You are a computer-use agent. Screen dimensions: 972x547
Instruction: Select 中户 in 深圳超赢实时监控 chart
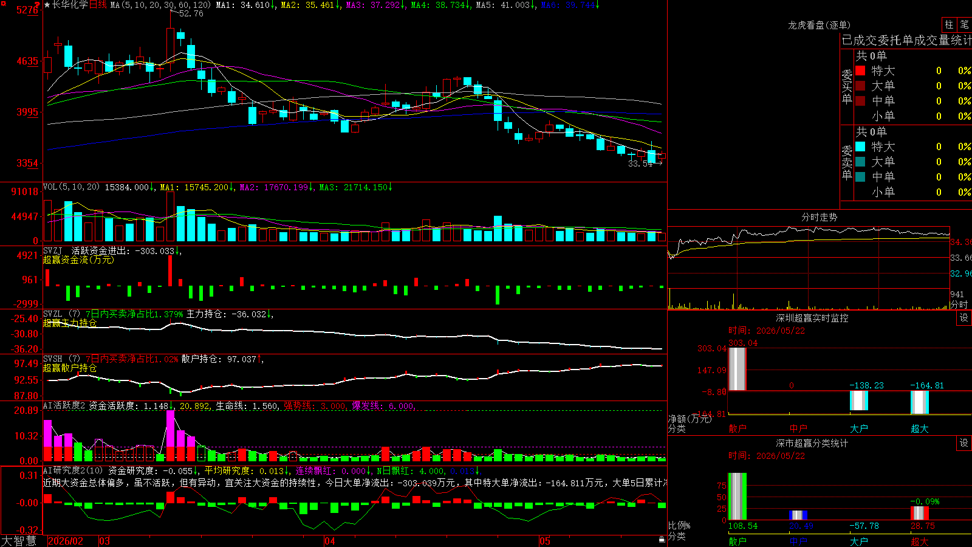[x=798, y=428]
